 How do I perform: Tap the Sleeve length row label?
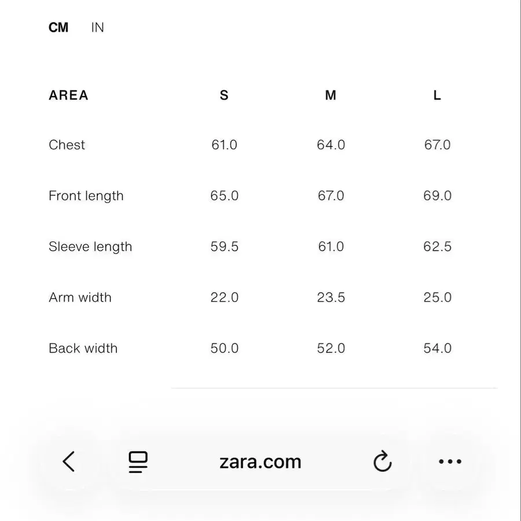[x=90, y=247]
